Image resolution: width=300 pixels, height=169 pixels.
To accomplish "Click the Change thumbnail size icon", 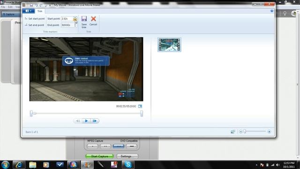I will click(233, 131).
